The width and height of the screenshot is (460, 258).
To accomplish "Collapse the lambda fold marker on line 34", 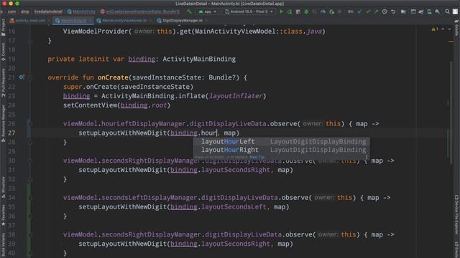I will coord(30,198).
